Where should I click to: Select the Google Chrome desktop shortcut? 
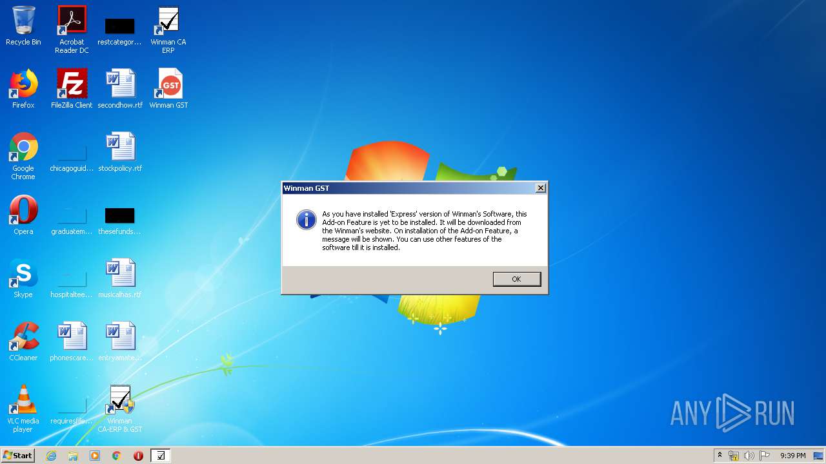pyautogui.click(x=23, y=157)
